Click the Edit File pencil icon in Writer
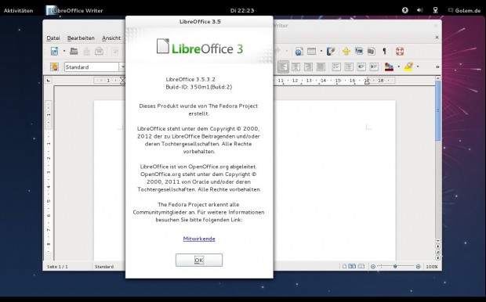The image size is (486, 302). click(x=115, y=51)
